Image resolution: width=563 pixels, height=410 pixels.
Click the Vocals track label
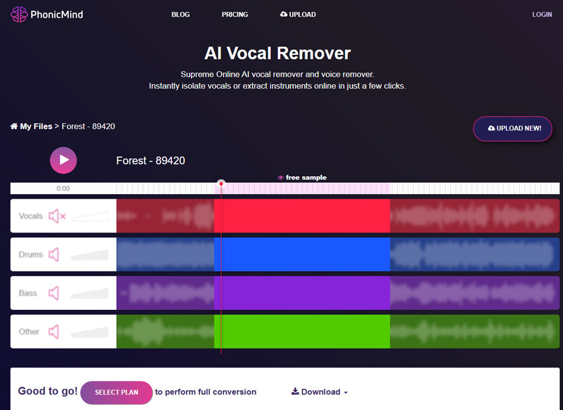coord(30,216)
